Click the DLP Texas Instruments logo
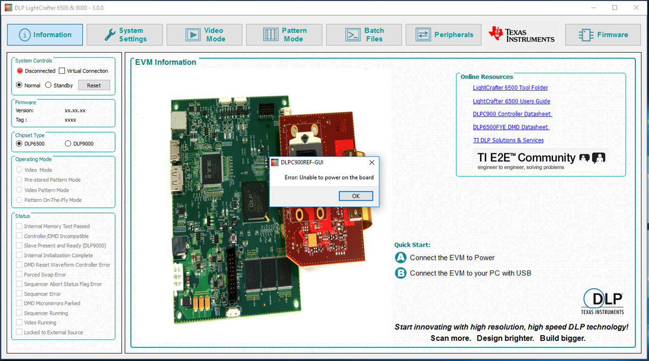649x361 pixels. 603,301
